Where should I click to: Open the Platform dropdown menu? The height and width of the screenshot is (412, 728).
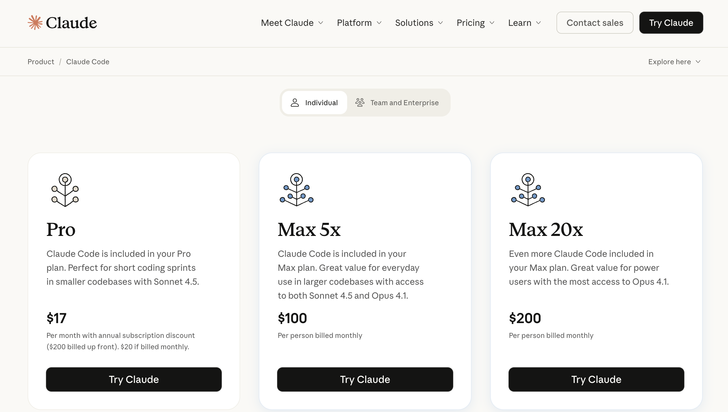[359, 23]
